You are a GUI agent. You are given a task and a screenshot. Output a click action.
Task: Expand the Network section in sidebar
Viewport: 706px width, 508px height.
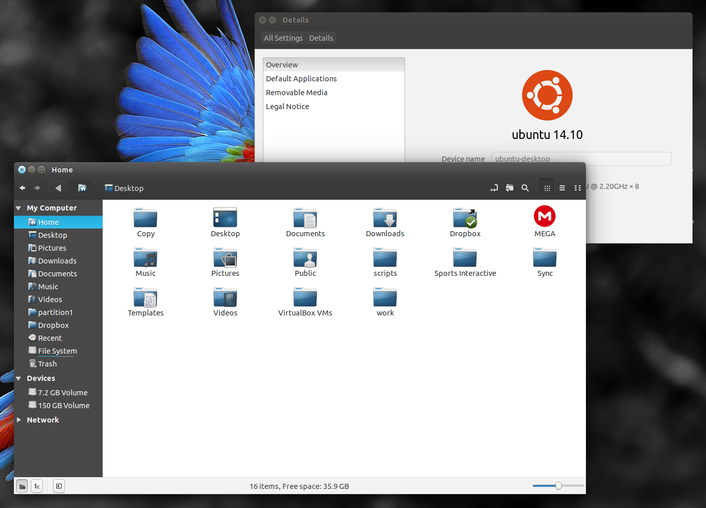(19, 420)
